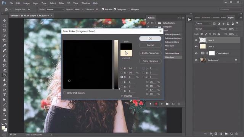Open the Window menu
Screen dimensions: 244x137
point(85,3)
